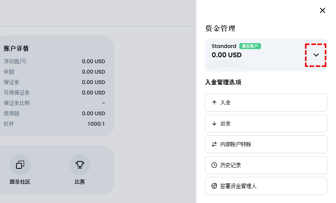Click the 保证金比例 row label
This screenshot has height=203, width=336.
16,103
